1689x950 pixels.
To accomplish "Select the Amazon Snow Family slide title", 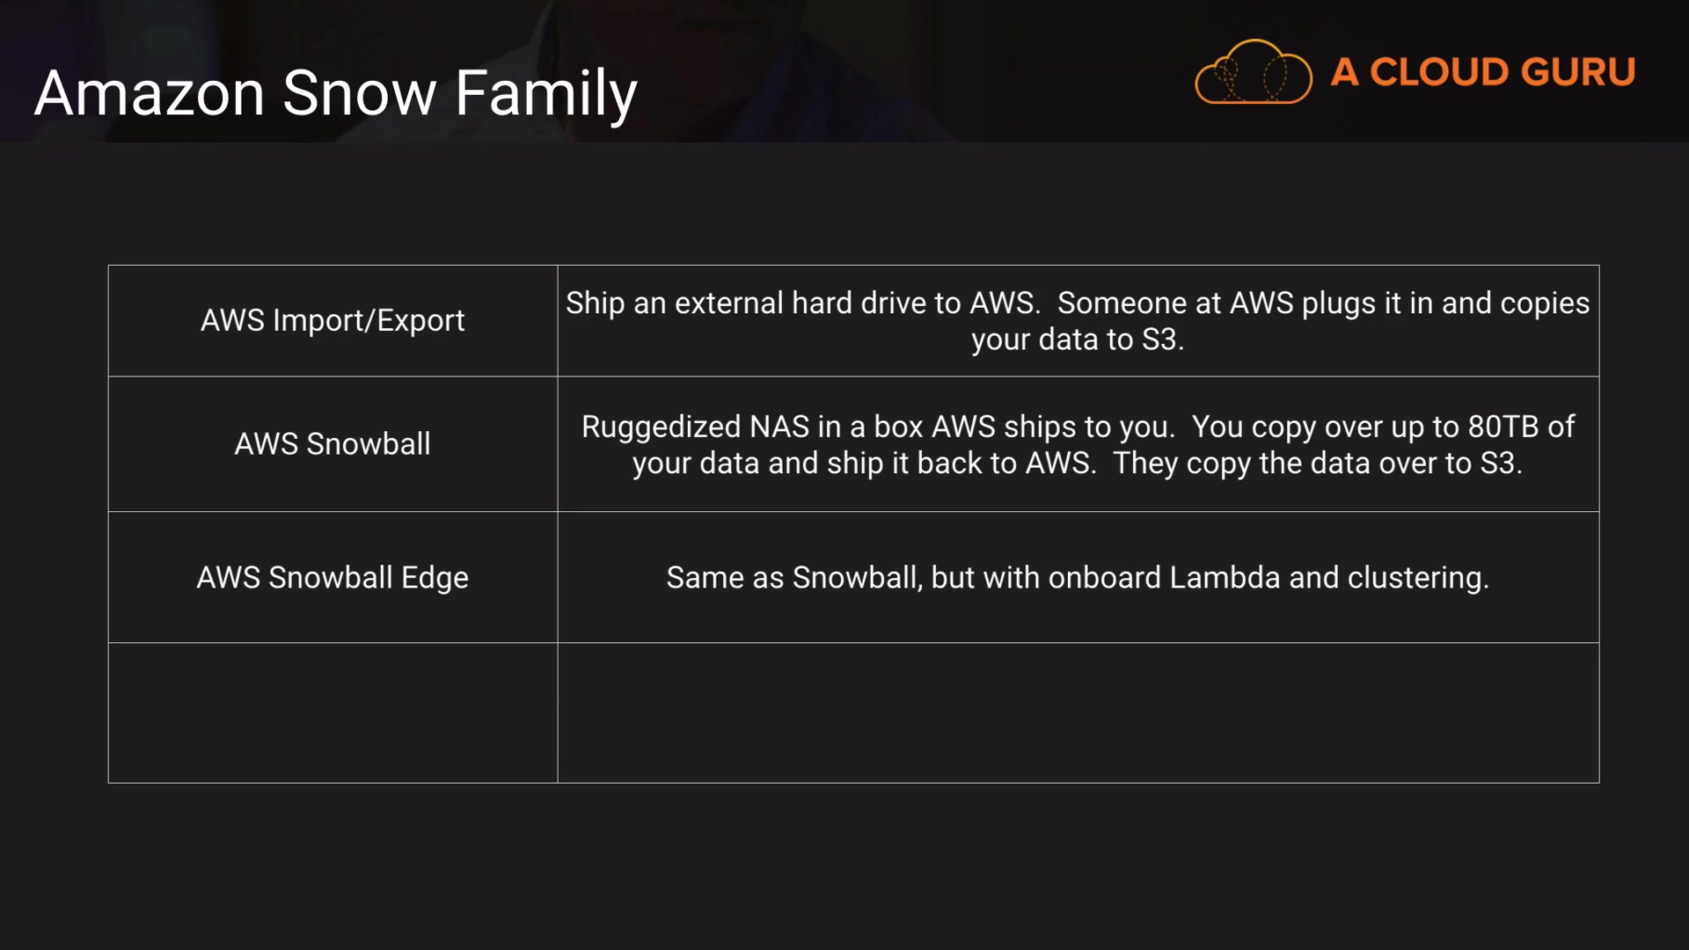I will [x=335, y=93].
